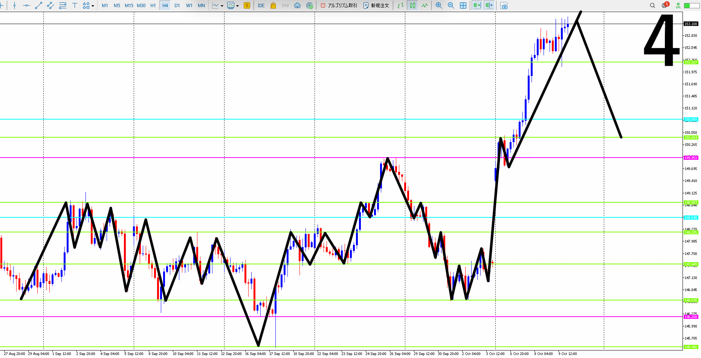Open the search magnifier icon
701x358 pixels.
(x=652, y=6)
